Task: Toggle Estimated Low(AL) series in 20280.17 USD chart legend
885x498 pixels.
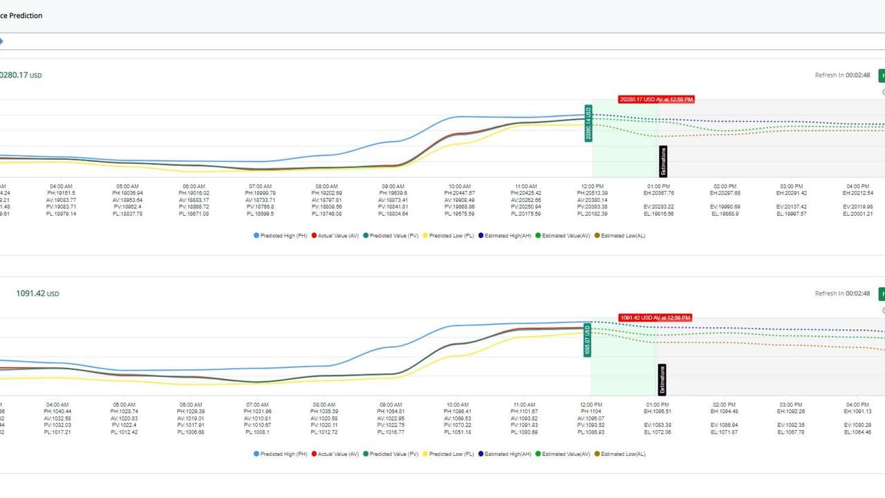Action: [619, 236]
